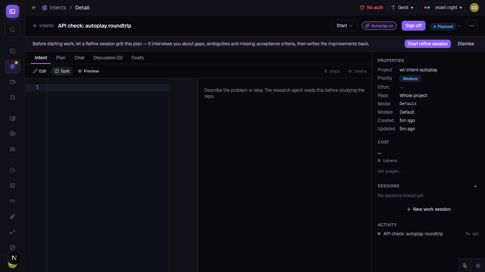Screen dimensions: 485x272
Task: Click the Set budget... link
Action: click(x=389, y=172)
